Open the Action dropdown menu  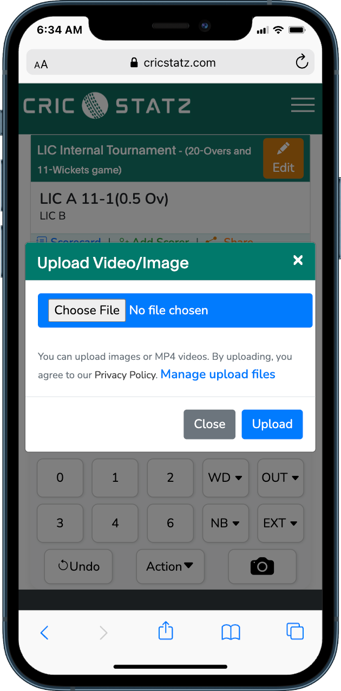pos(170,566)
